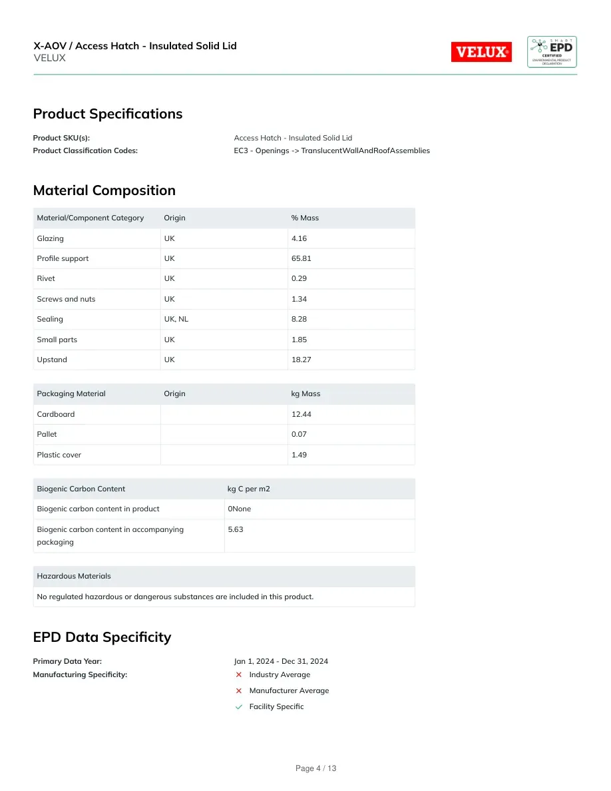Click the 5.63 packaging carbon value
Viewport: 611px width, 791px height.
point(236,530)
